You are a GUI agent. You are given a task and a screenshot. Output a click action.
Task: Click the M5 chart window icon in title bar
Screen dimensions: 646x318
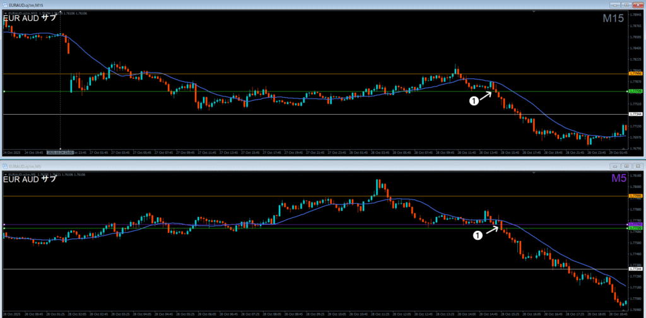5,166
